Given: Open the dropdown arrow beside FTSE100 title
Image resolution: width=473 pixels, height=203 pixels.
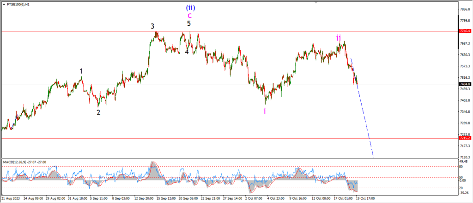Looking at the screenshot, I should [x=4, y=4].
